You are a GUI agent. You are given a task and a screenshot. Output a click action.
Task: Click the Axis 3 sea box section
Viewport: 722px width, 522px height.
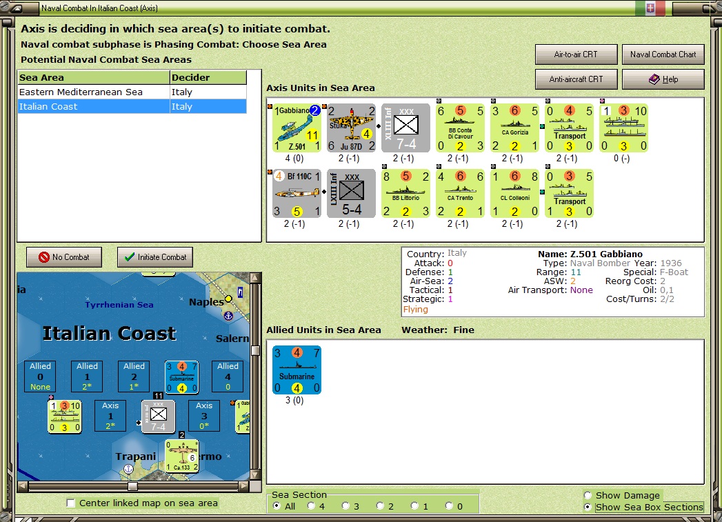(204, 416)
